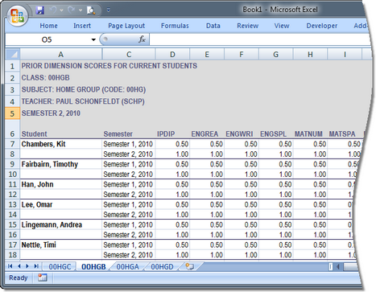The width and height of the screenshot is (376, 292).
Task: Click cell 'Nettle, Timi'
Action: click(61, 245)
